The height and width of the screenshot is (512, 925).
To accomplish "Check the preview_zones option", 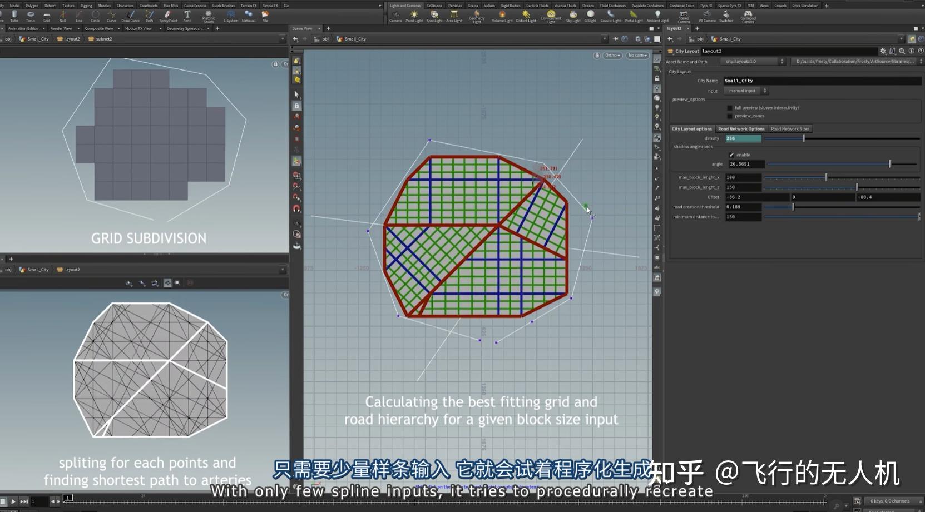I will 730,116.
